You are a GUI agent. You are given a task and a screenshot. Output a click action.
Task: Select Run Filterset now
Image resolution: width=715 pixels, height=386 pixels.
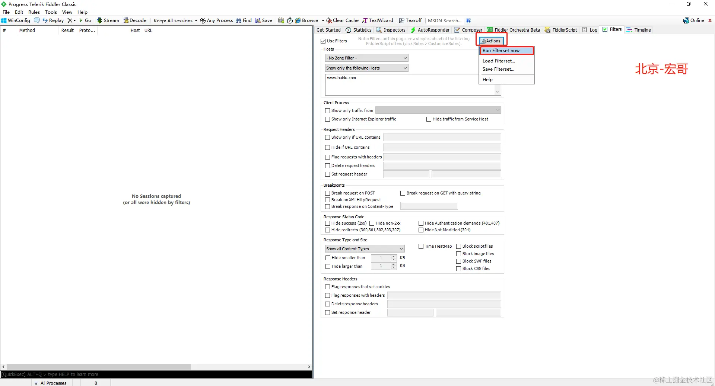click(507, 51)
